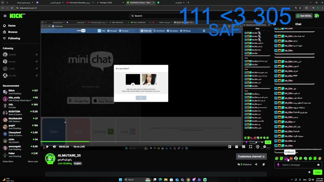
Task: Click the user icon next to share
Action: point(264,164)
